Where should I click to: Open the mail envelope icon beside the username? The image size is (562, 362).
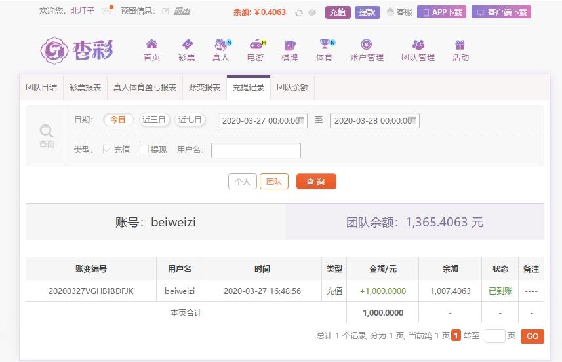tap(106, 11)
